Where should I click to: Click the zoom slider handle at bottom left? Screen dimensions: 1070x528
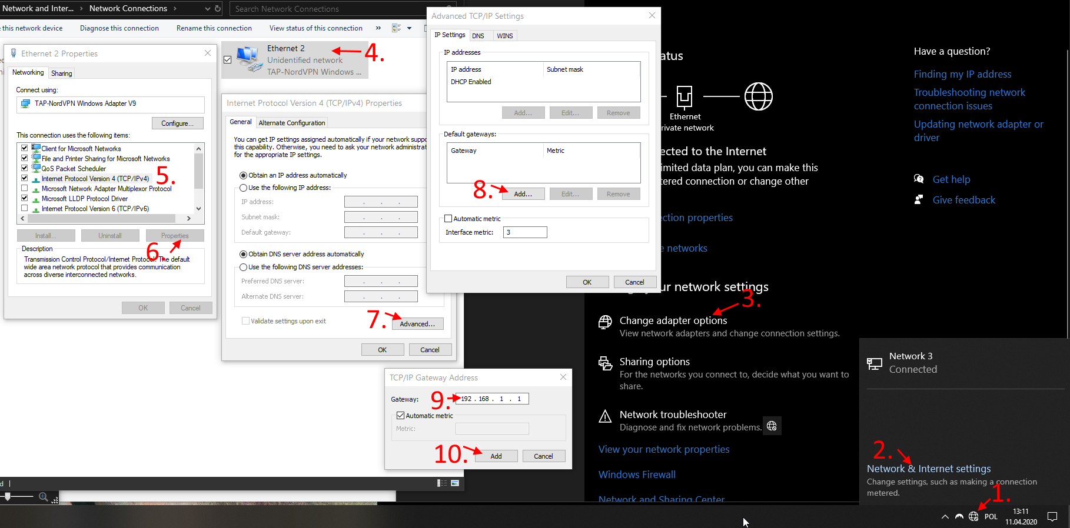[x=8, y=497]
